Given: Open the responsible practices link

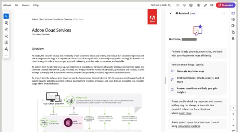Looking at the screenshot, I should 189,126.
